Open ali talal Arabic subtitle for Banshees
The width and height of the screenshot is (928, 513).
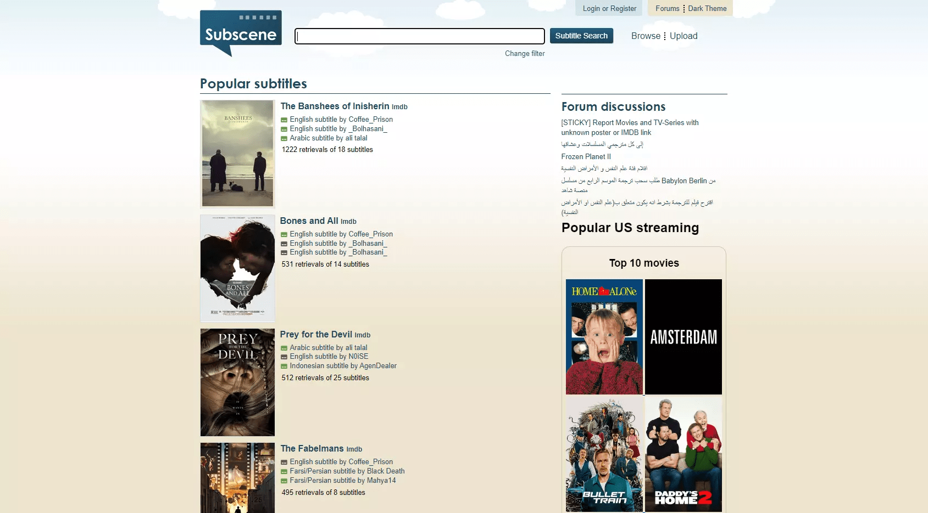[329, 138]
